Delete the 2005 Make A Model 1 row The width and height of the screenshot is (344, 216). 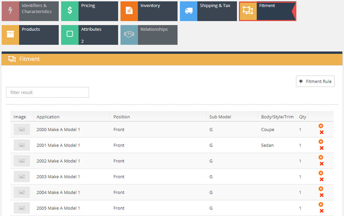[322, 211]
